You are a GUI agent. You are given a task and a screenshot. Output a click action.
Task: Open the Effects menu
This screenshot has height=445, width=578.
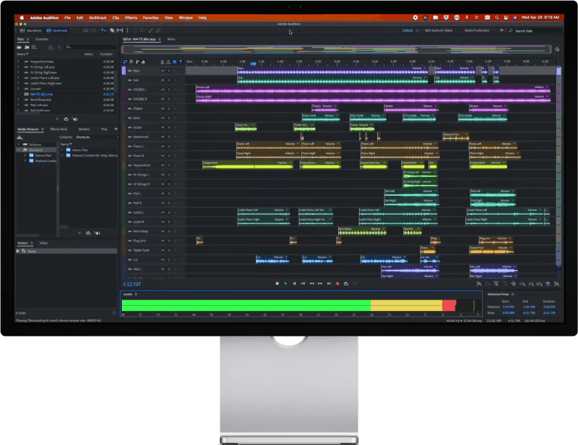pos(131,17)
